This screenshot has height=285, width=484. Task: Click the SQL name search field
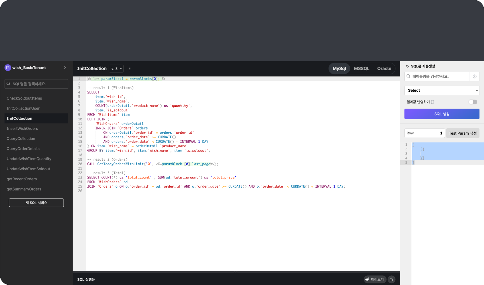click(x=36, y=84)
